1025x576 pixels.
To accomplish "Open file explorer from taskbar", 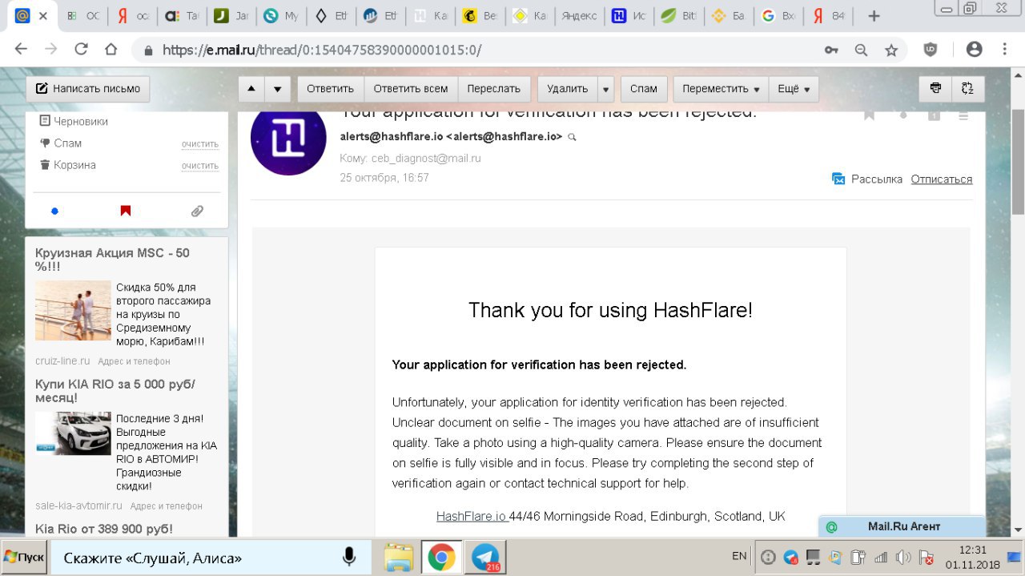I will (399, 558).
